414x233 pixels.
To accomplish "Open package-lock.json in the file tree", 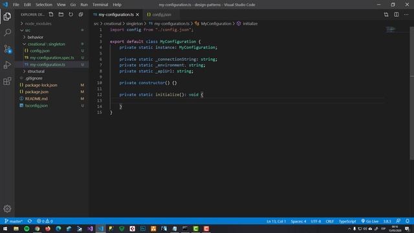I will coord(52,85).
